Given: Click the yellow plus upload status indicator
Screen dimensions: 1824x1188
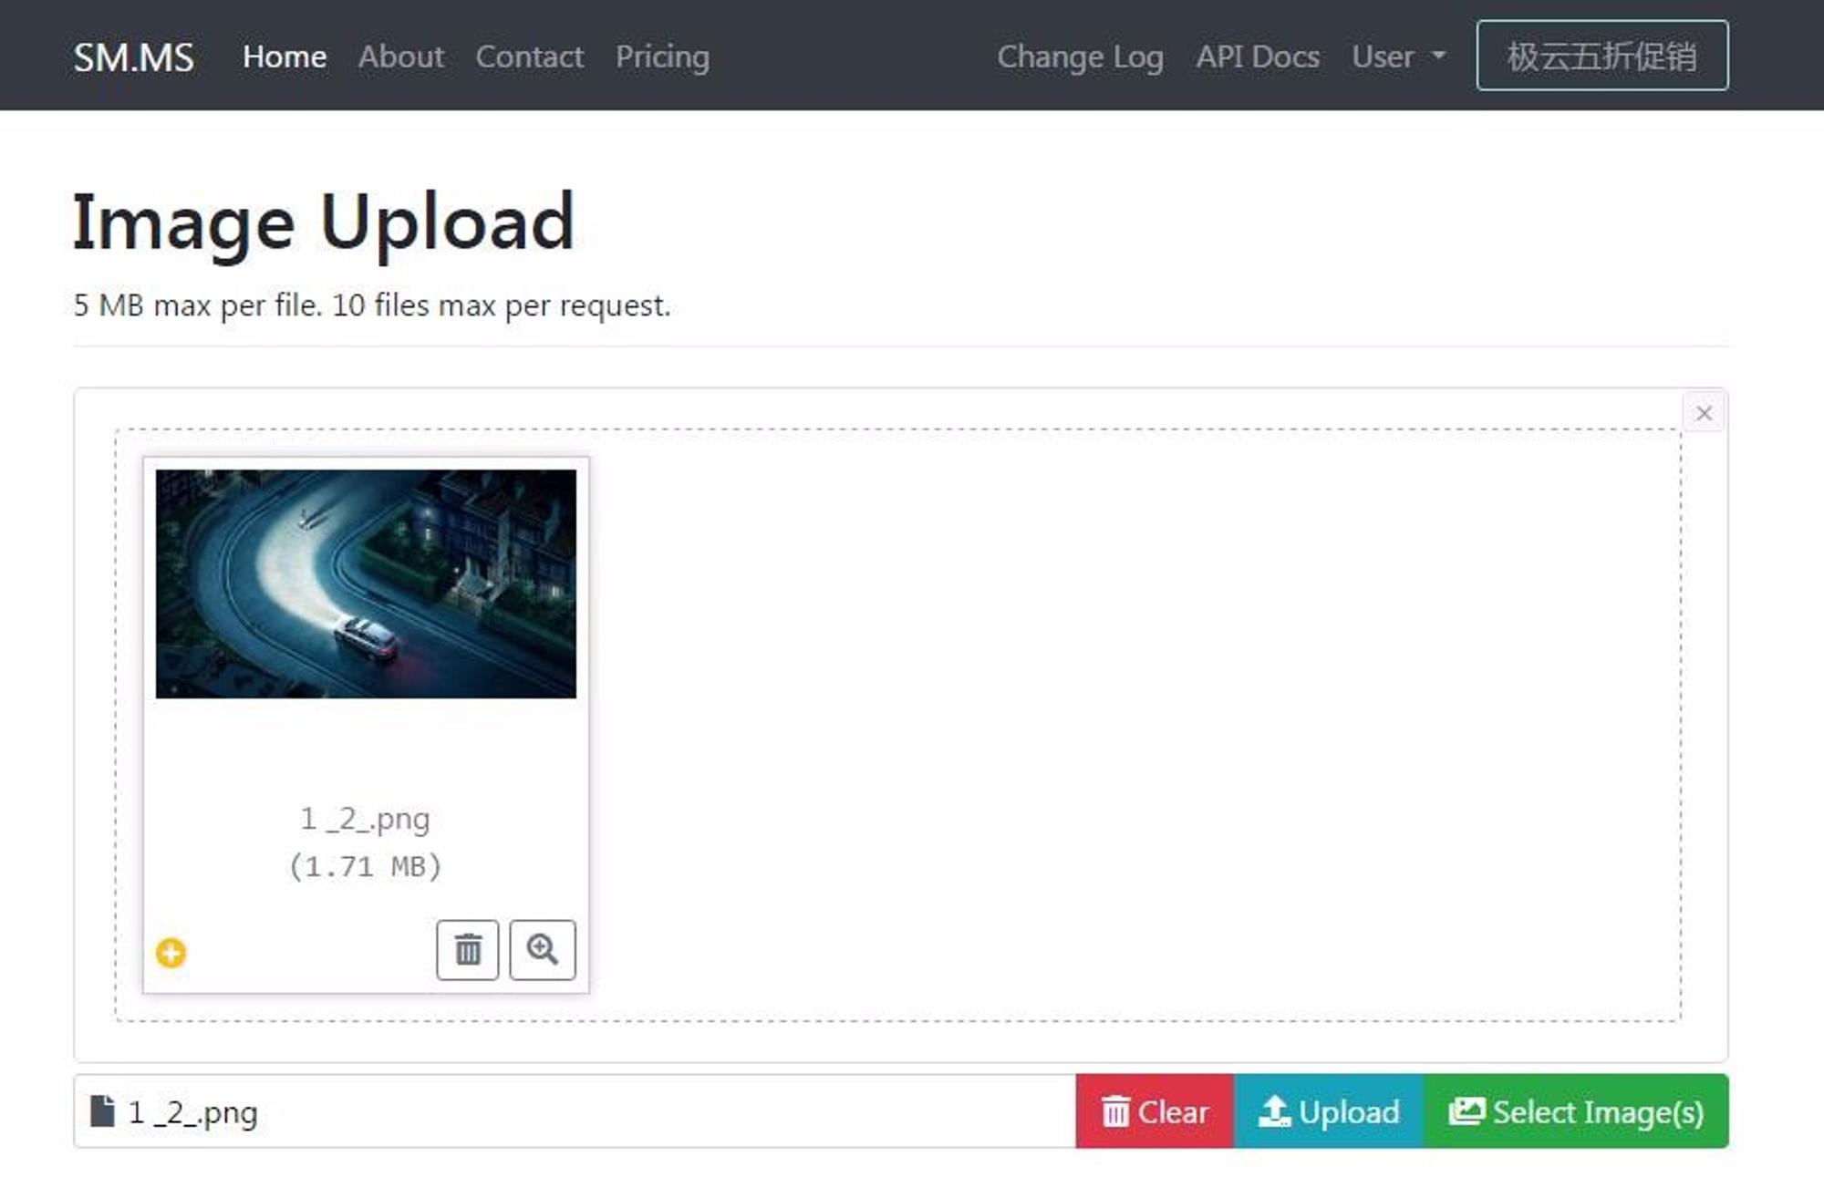Looking at the screenshot, I should (x=171, y=953).
